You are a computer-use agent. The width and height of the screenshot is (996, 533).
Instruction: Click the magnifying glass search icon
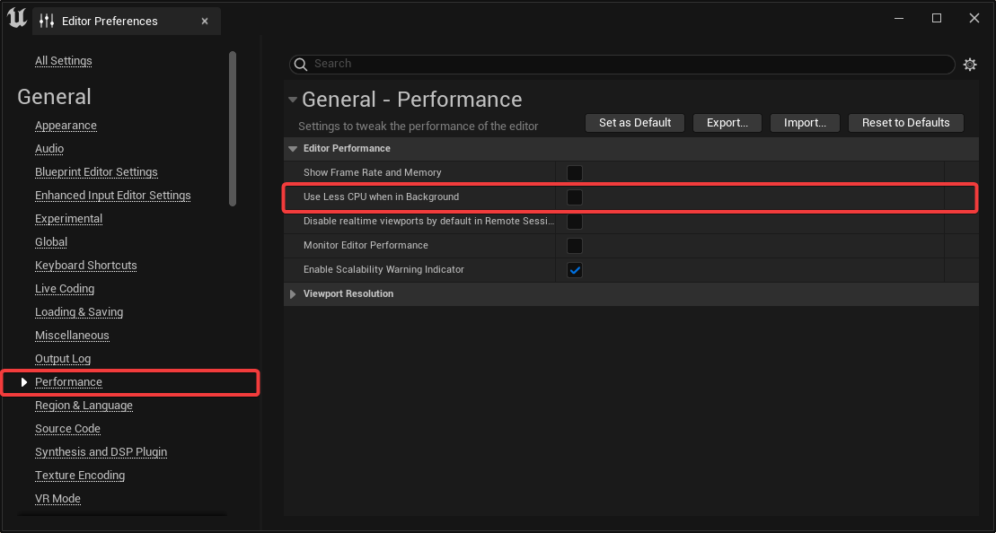301,65
